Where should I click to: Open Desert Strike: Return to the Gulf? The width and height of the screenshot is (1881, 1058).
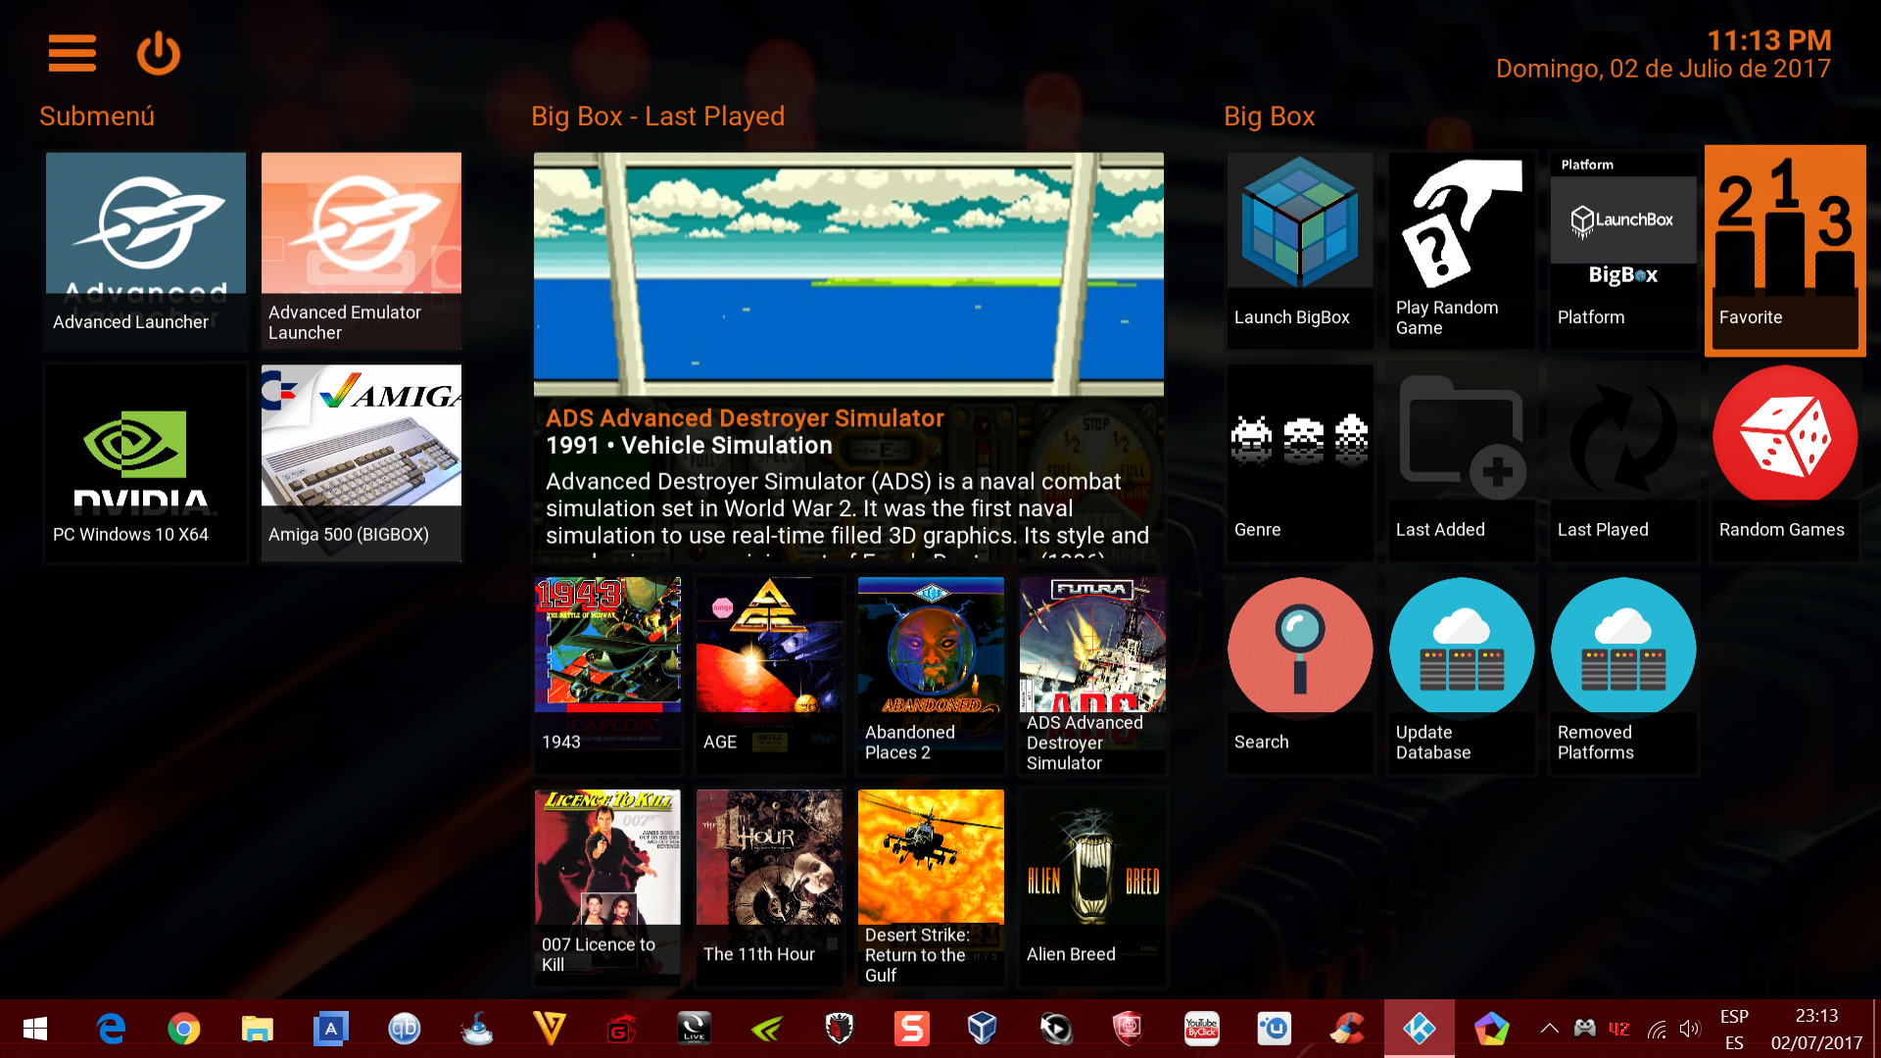(x=931, y=889)
